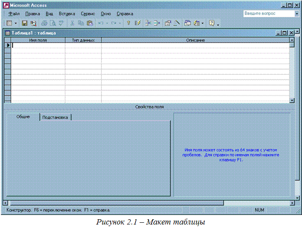This screenshot has width=302, height=231.
Task: Switch to the Подстановка tab
Action: (55, 117)
